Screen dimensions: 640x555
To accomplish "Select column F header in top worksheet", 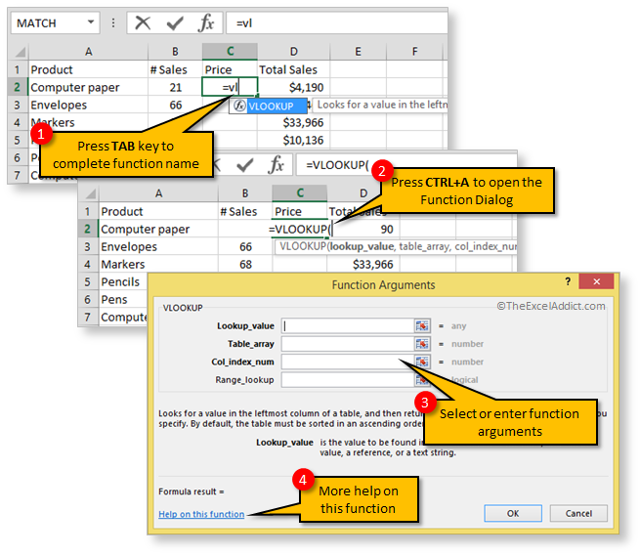I will click(x=414, y=52).
